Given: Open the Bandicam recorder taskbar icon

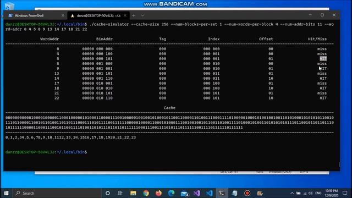Looking at the screenshot, I should pyautogui.click(x=247, y=193).
